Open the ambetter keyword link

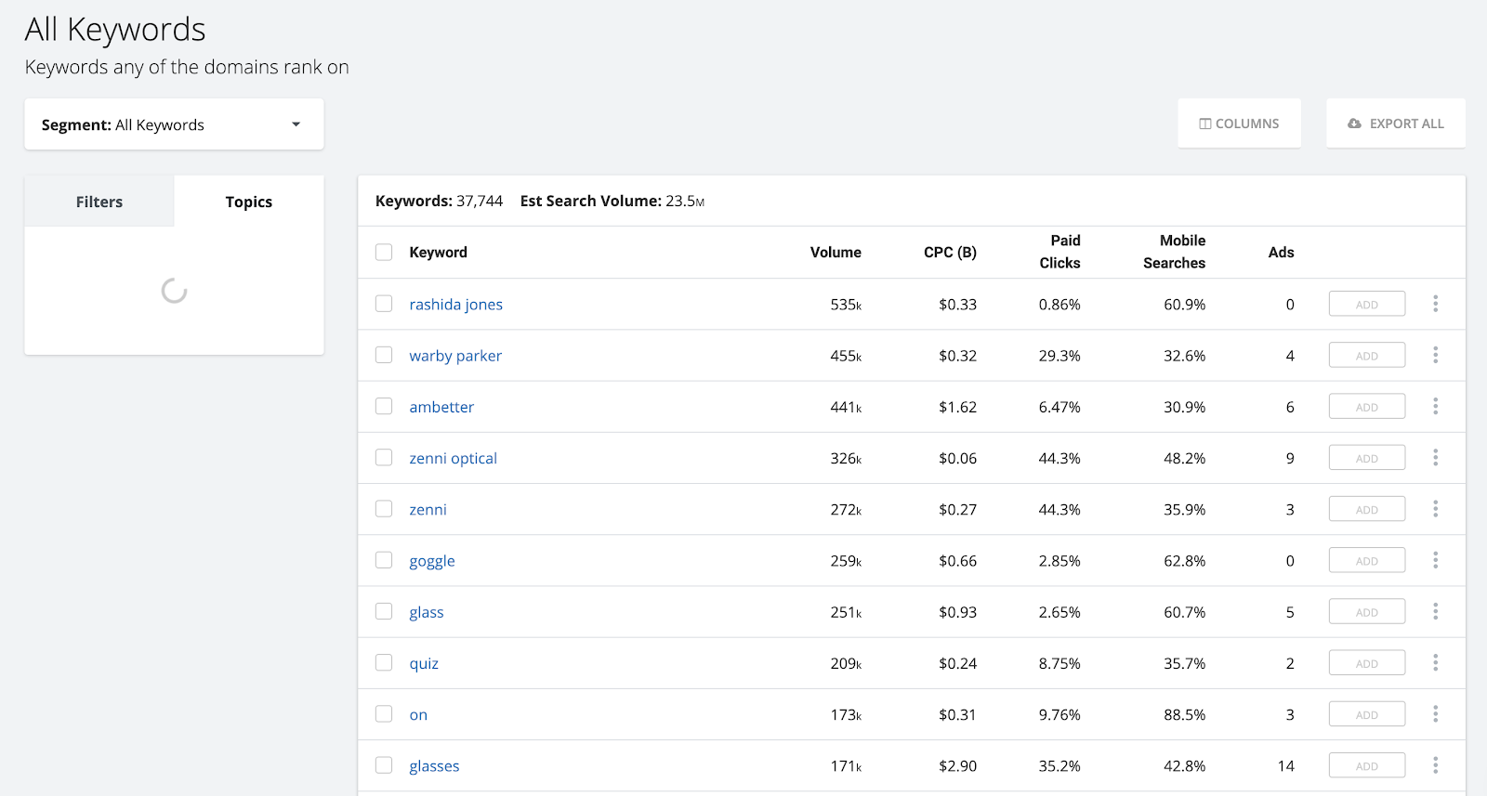441,407
